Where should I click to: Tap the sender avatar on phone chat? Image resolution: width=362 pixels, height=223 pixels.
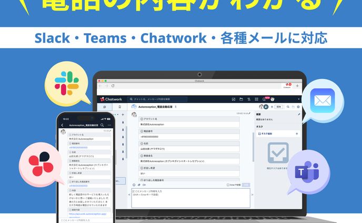63,132
